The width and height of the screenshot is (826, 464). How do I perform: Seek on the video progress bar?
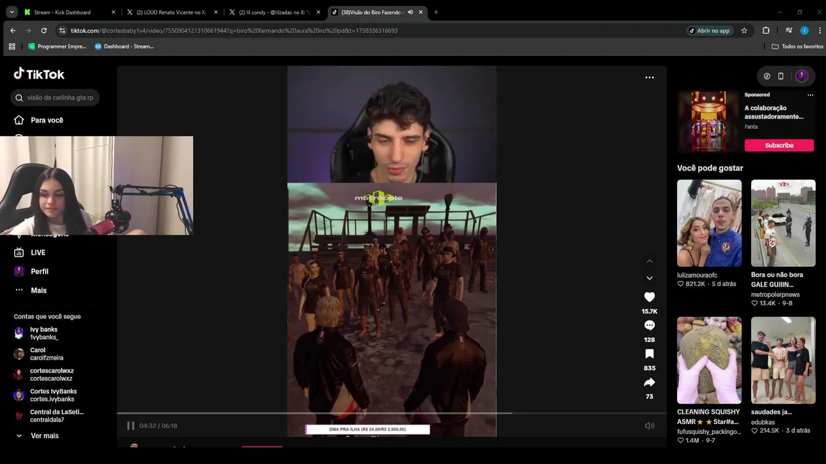pyautogui.click(x=391, y=413)
